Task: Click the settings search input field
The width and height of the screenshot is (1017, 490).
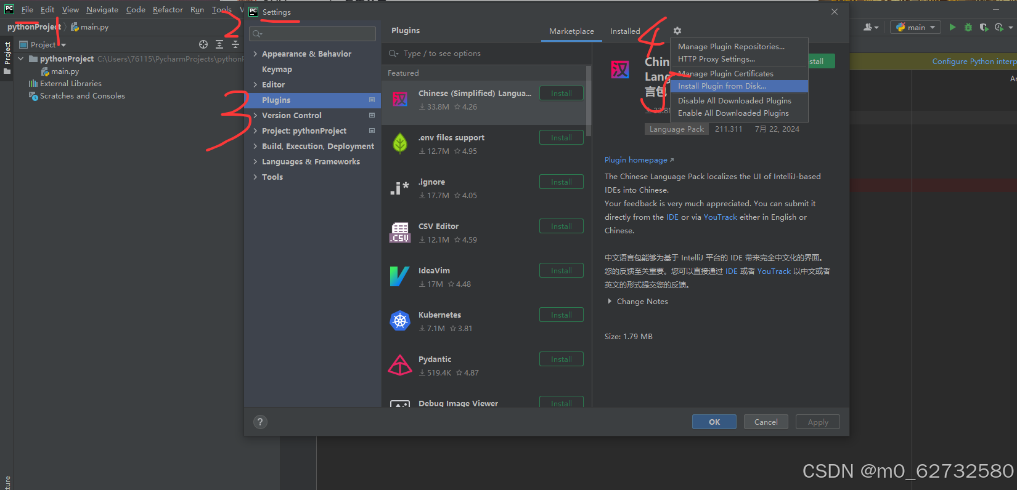Action: 312,34
